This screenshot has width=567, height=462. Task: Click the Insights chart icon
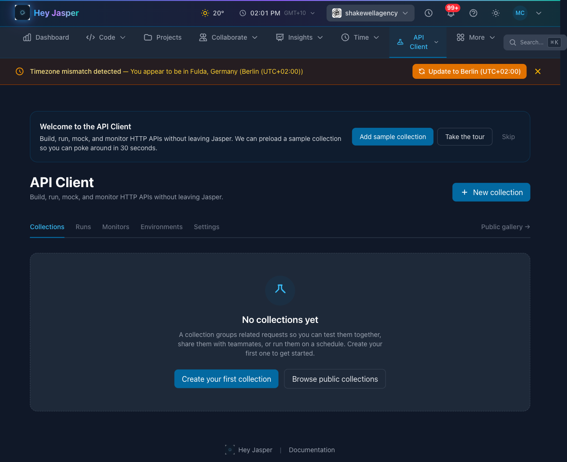click(280, 37)
